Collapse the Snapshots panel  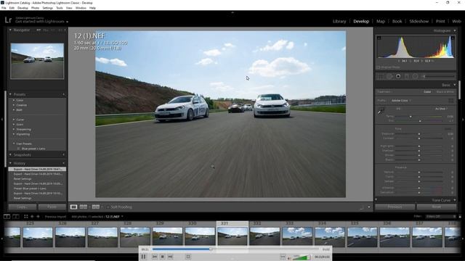pyautogui.click(x=10, y=154)
